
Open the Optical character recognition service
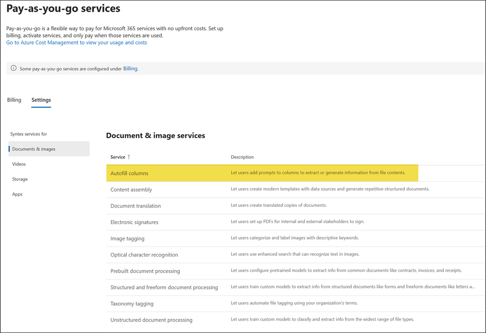click(144, 255)
